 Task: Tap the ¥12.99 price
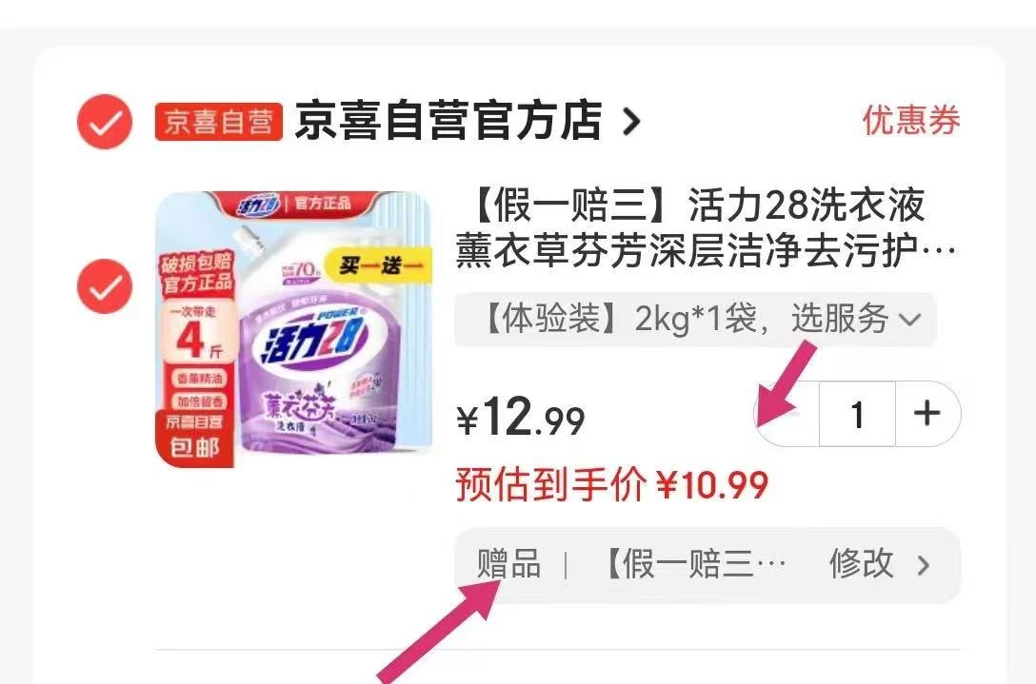[521, 418]
